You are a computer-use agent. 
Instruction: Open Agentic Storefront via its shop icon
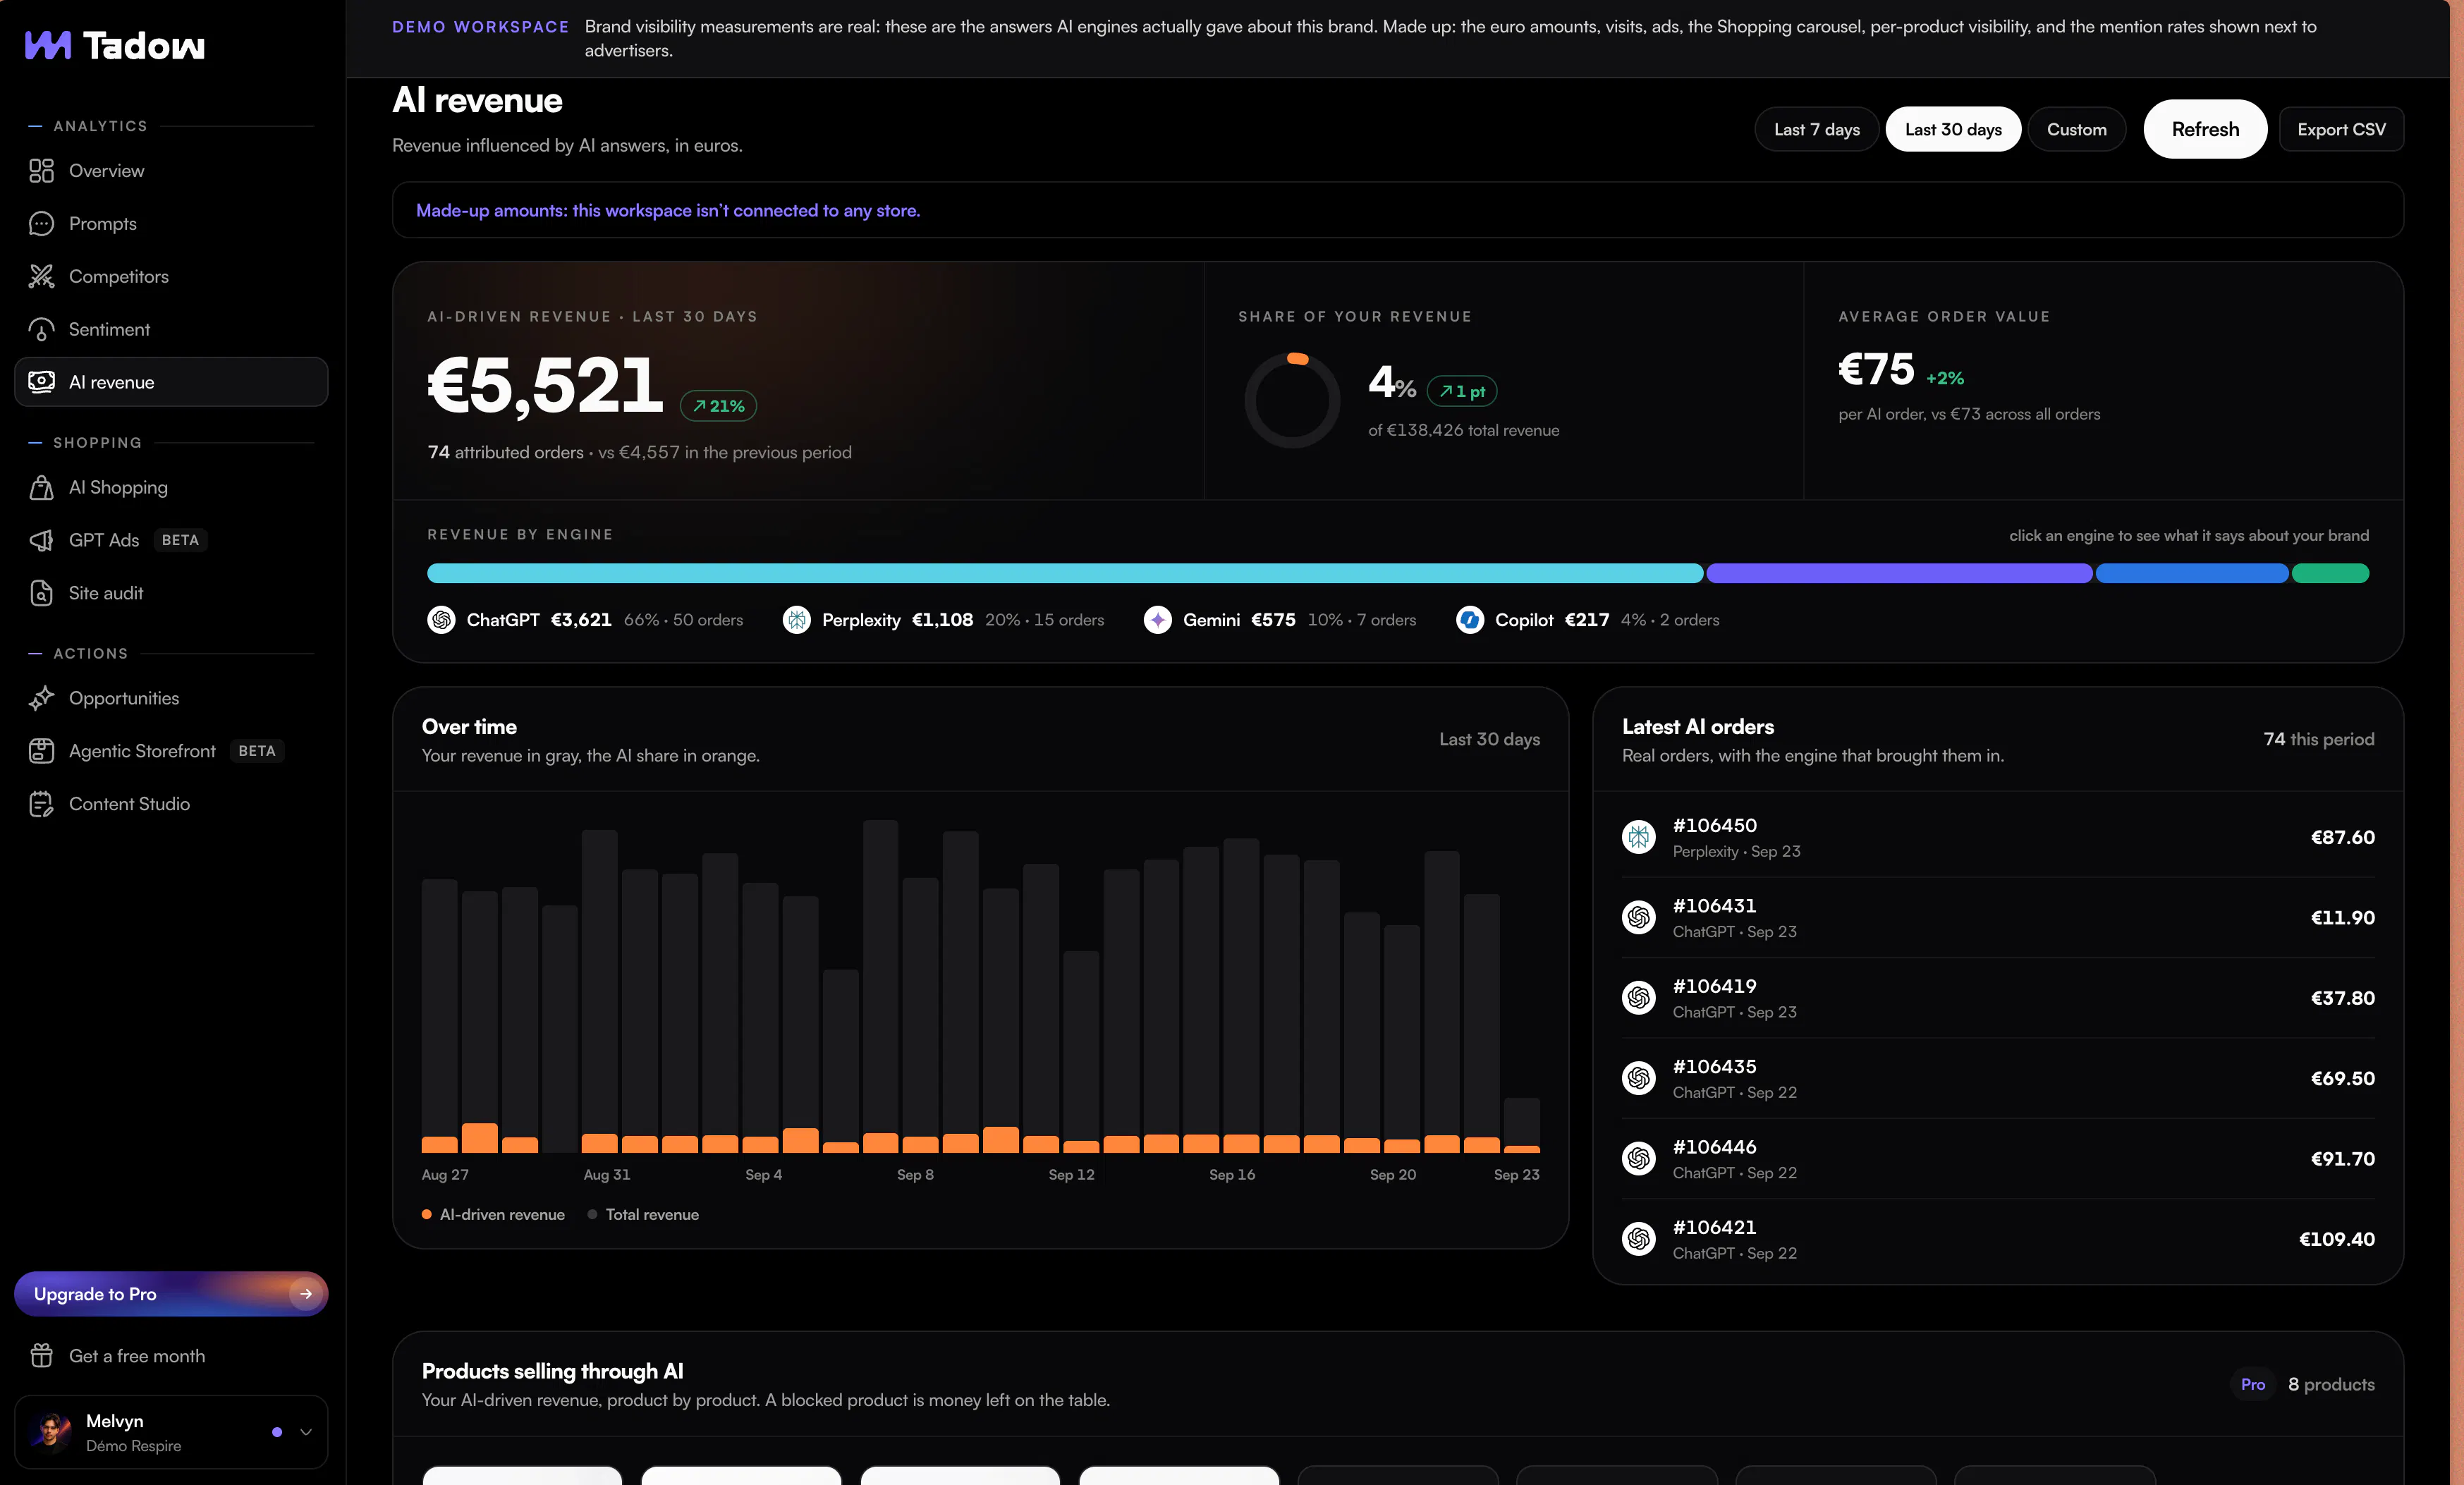41,751
